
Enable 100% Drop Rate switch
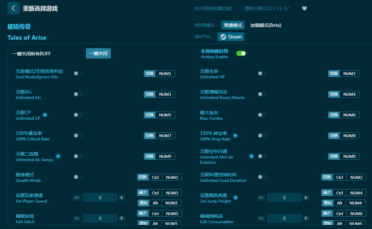(262, 136)
